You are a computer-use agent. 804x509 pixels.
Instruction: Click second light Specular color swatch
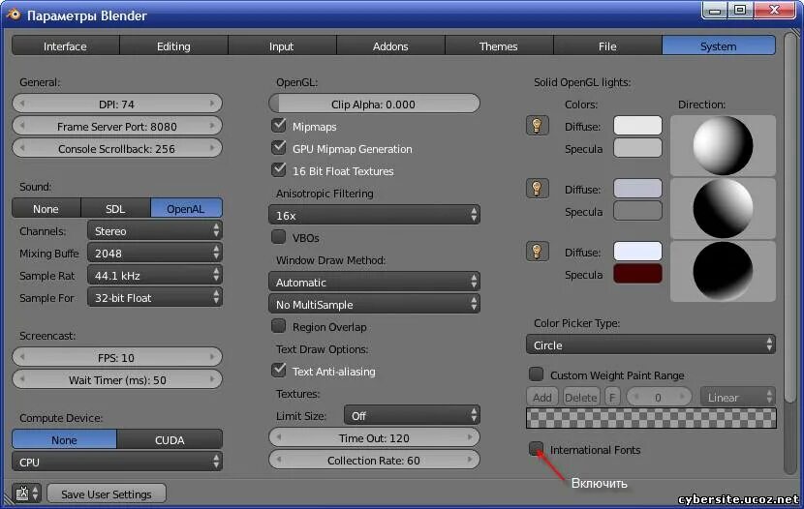(637, 211)
